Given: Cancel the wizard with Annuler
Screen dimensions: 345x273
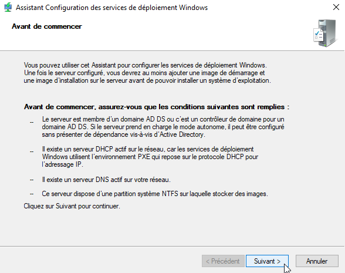Looking at the screenshot, I should coord(317,261).
